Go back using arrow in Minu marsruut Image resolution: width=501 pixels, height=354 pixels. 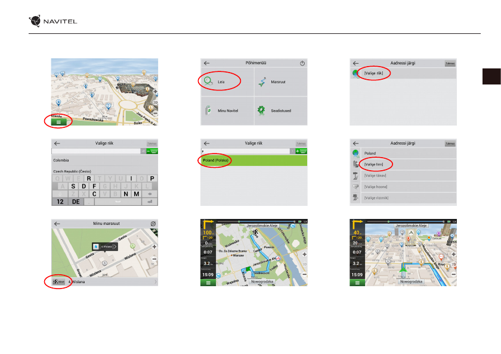pyautogui.click(x=57, y=224)
